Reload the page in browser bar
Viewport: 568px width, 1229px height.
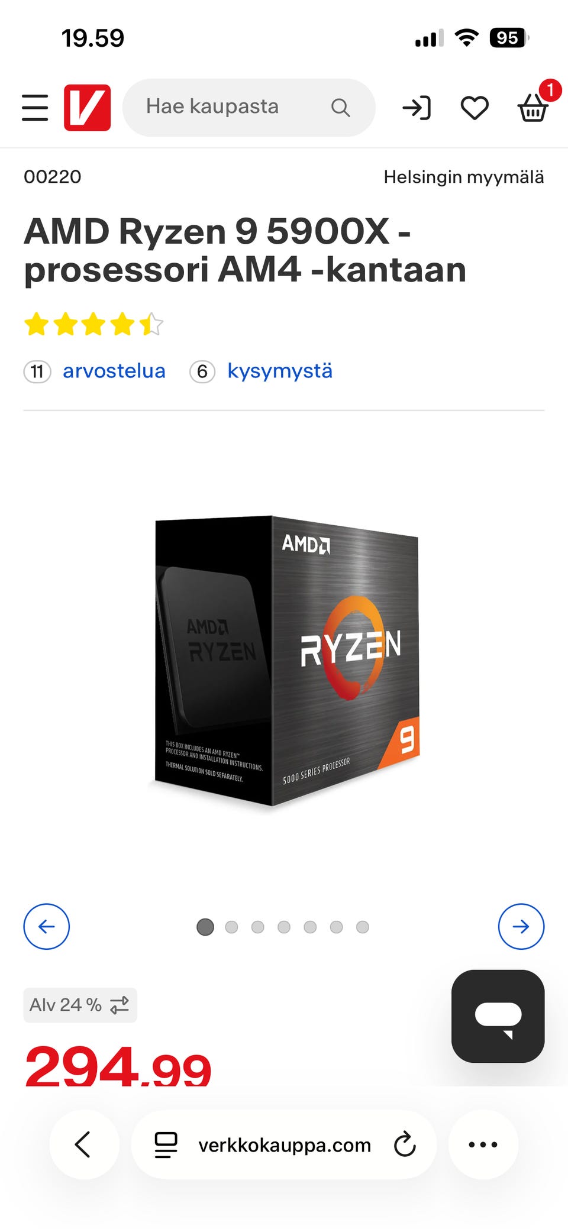[x=405, y=1144]
